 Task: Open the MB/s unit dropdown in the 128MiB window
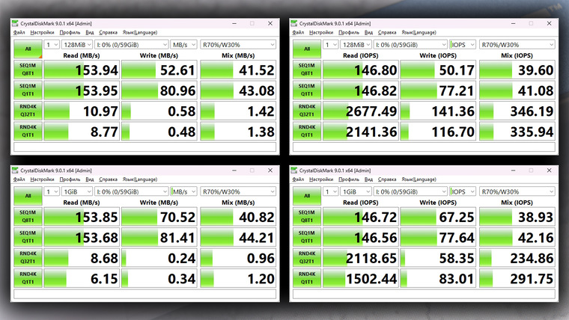pyautogui.click(x=183, y=45)
